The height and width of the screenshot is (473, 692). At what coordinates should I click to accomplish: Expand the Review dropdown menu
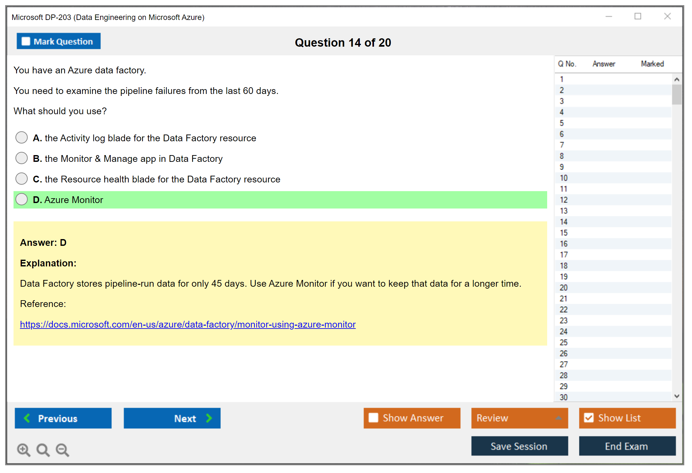tap(558, 418)
